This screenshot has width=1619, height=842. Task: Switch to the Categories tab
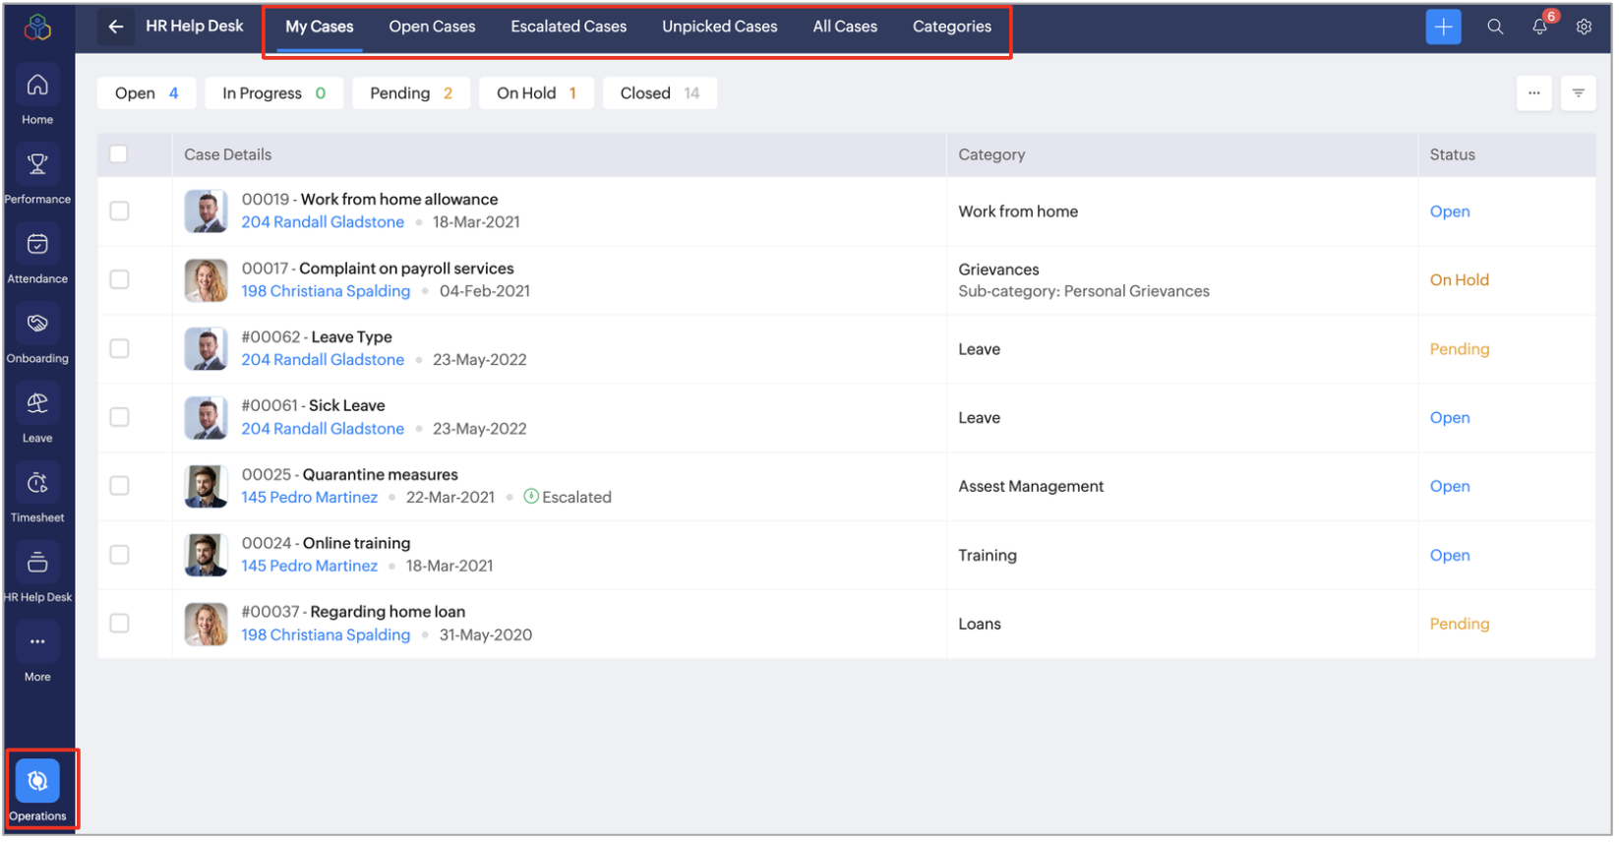(x=953, y=27)
